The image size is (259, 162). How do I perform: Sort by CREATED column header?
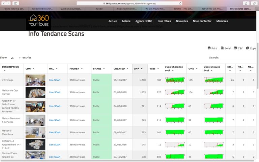(122, 69)
